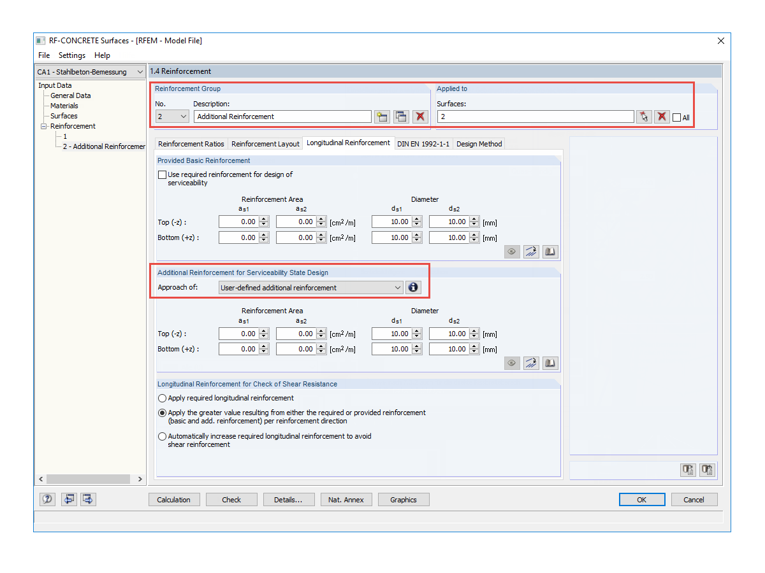Switch to Reinforcement Ratios tab

[x=191, y=144]
